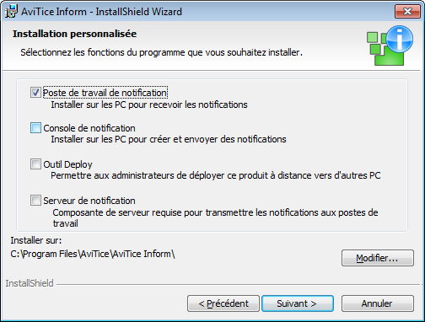Tick the Outil Deploy checkbox
Viewport: 425px width, 322px height.
point(35,164)
